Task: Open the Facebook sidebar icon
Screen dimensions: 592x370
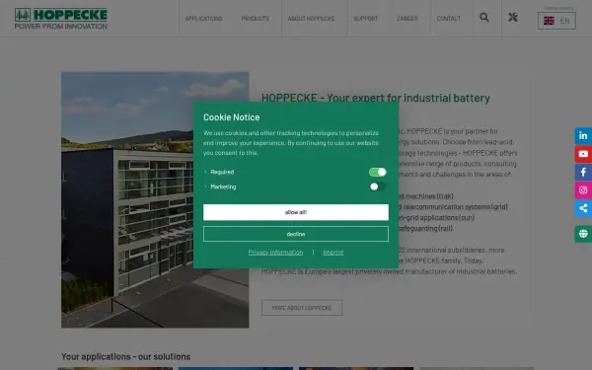Action: coord(583,172)
